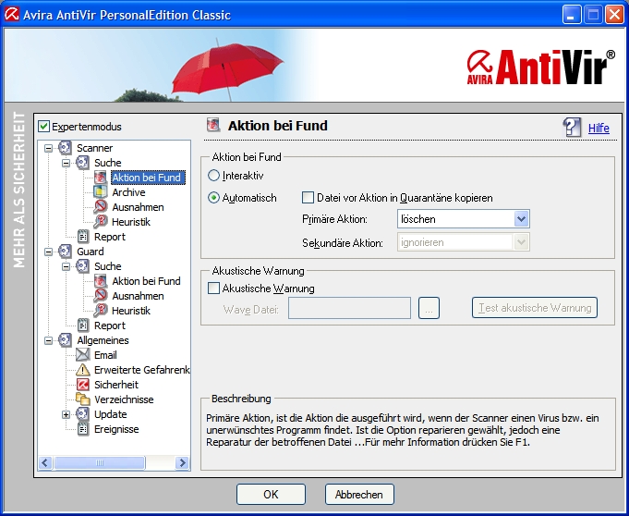Click the Report icon under Scanner
The image size is (629, 516).
click(x=82, y=237)
